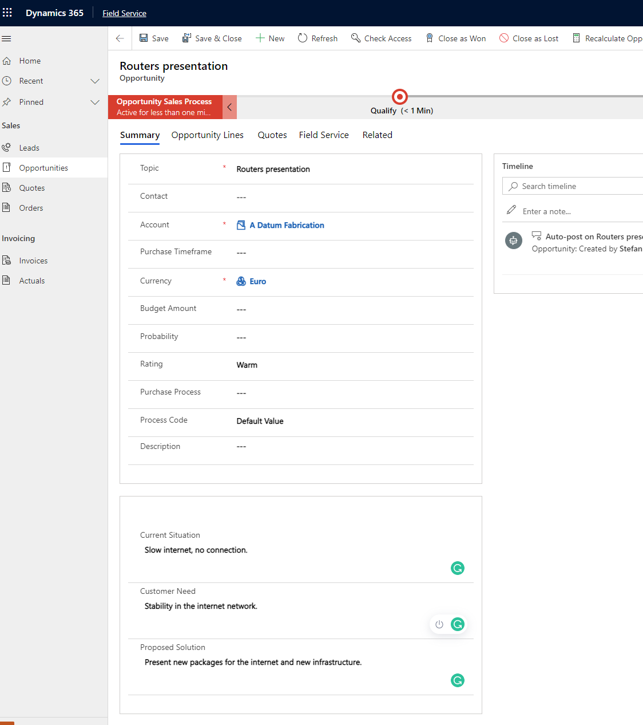
Task: Open Check Access command
Action: (381, 38)
